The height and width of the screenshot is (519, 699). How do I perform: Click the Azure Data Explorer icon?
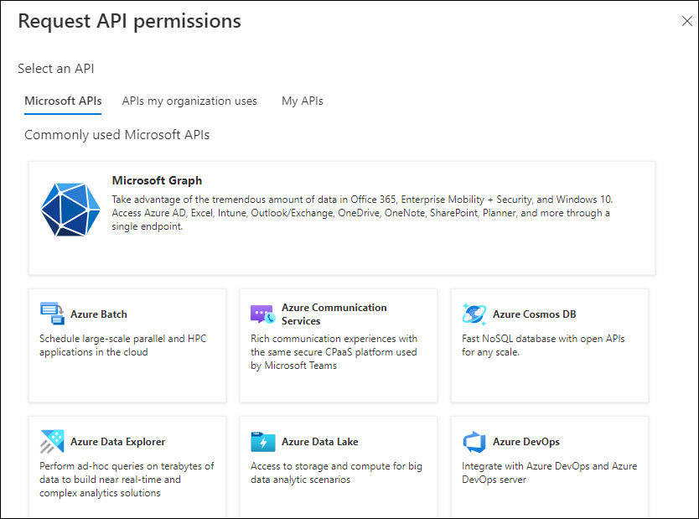point(52,440)
